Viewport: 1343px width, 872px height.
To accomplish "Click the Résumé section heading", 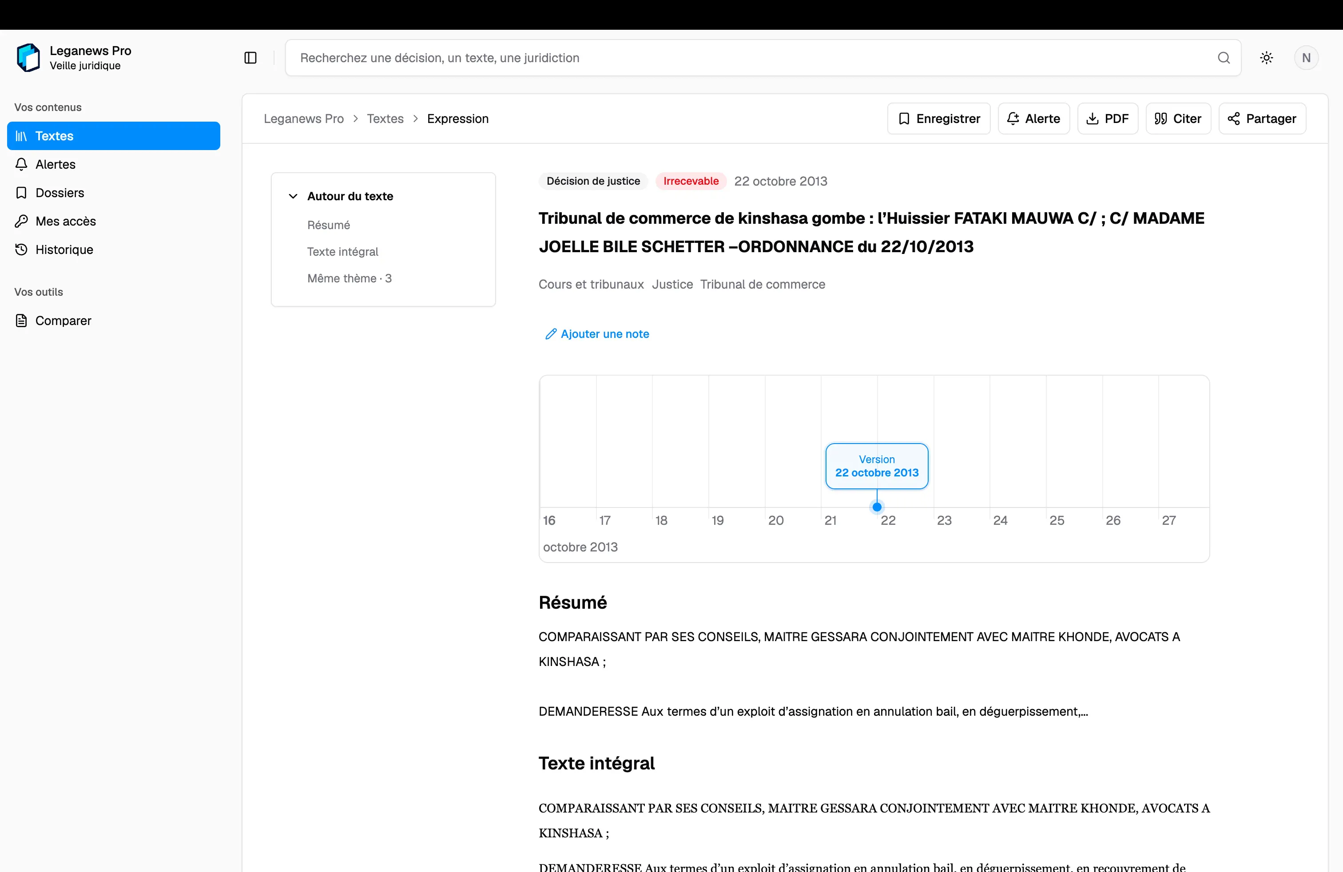I will point(573,602).
